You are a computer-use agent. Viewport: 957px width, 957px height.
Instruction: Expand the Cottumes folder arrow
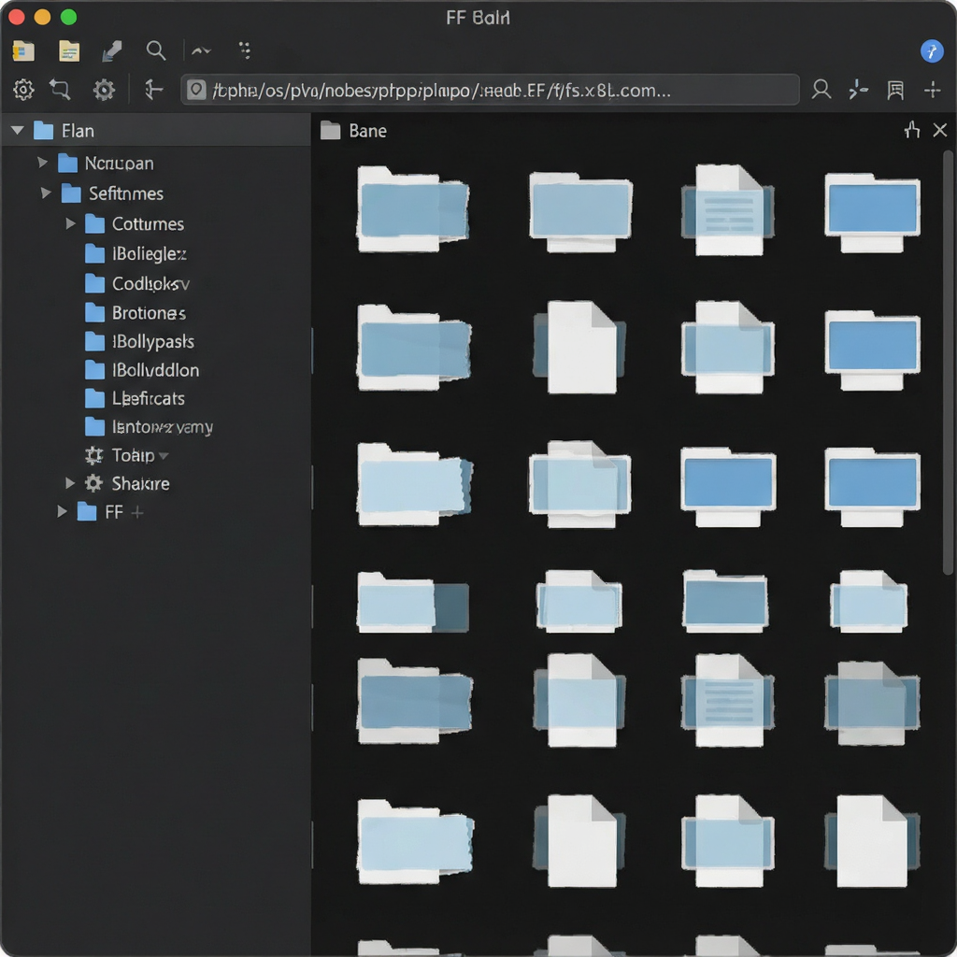point(70,223)
